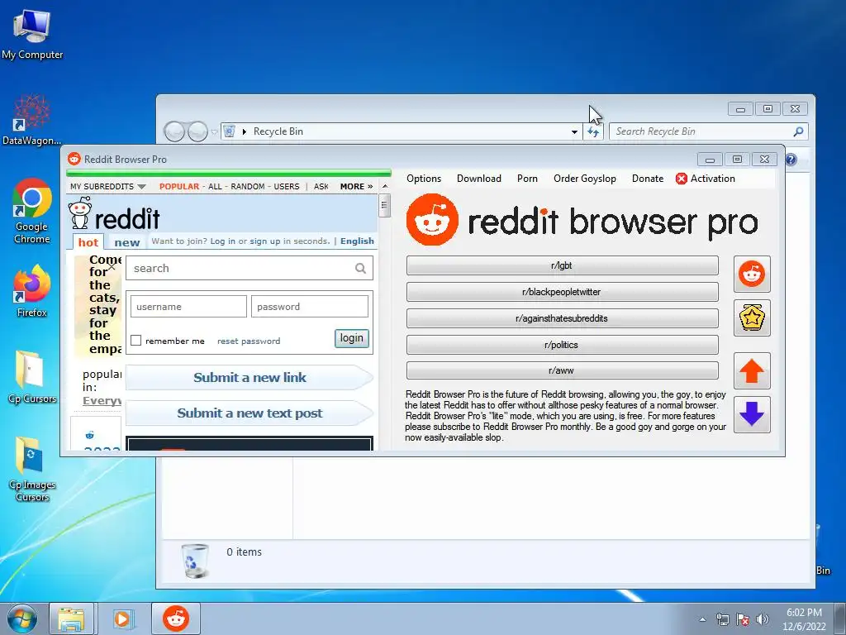Click English language link
Image resolution: width=846 pixels, height=635 pixels.
tap(357, 241)
